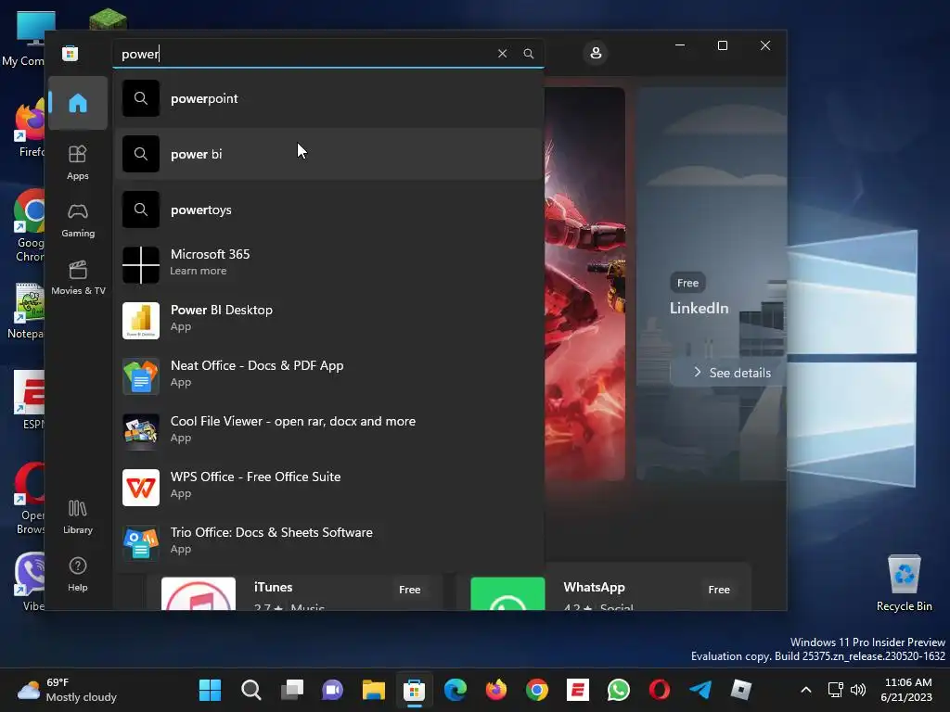950x712 pixels.
Task: Open File Explorer from the taskbar
Action: [x=374, y=690]
